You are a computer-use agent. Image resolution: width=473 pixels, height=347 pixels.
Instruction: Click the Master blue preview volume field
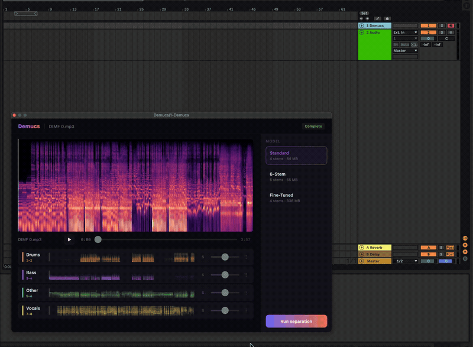click(445, 261)
